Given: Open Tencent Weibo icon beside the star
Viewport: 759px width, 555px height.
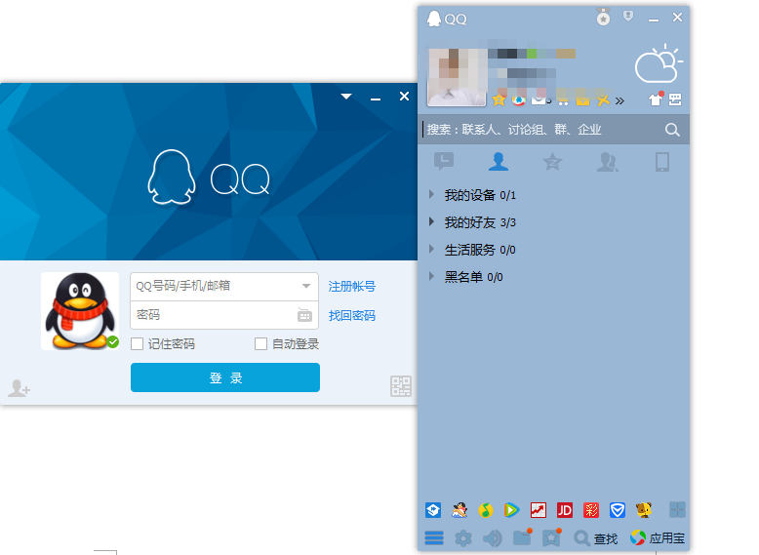Looking at the screenshot, I should [518, 99].
